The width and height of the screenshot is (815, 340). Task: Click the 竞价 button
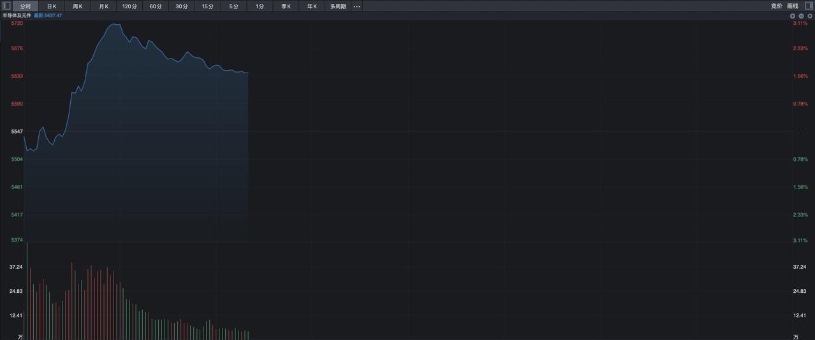[x=776, y=6]
